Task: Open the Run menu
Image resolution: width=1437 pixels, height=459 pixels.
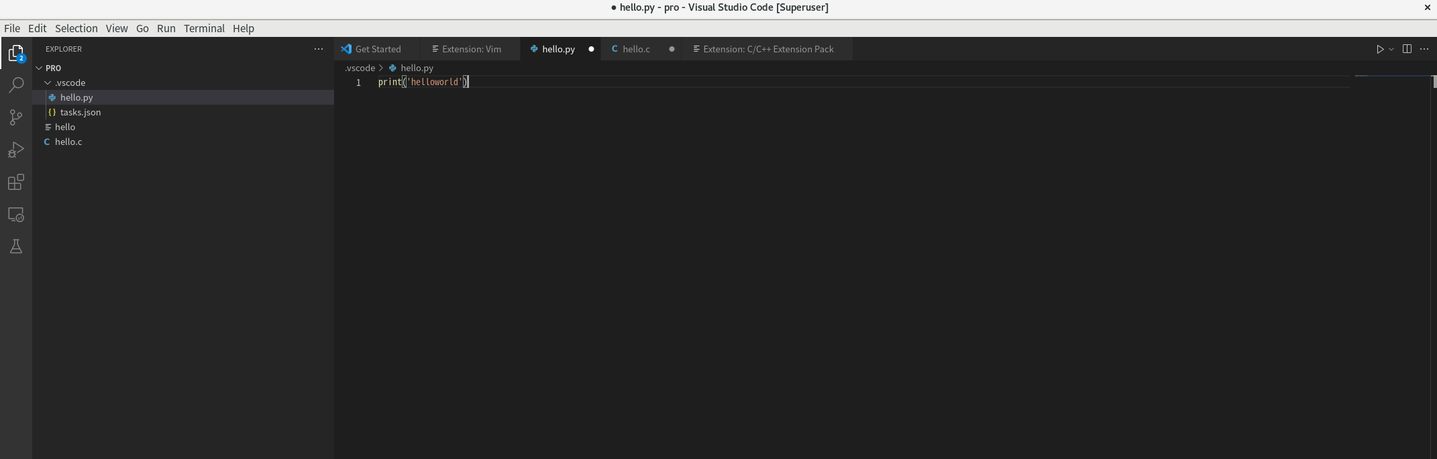Action: tap(166, 28)
